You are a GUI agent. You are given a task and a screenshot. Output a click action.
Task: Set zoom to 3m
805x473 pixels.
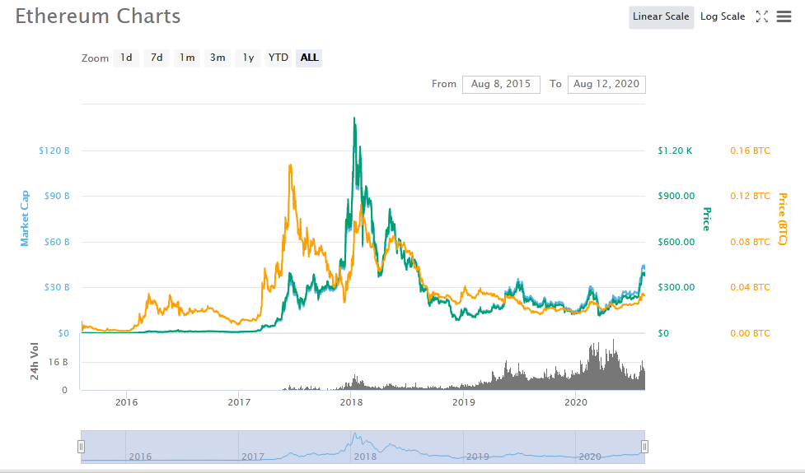point(218,58)
